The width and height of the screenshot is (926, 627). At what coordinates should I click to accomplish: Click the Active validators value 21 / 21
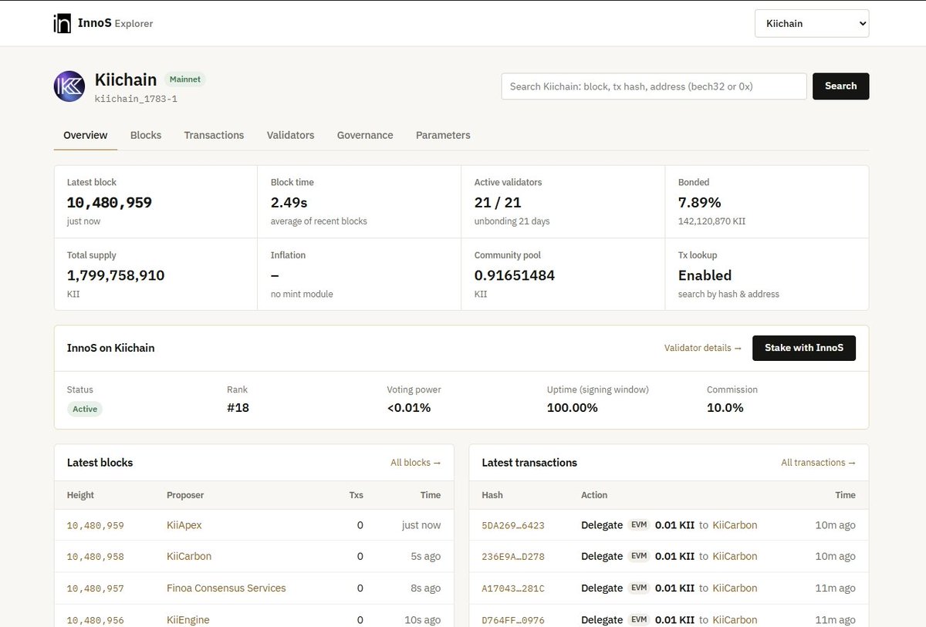(x=498, y=203)
